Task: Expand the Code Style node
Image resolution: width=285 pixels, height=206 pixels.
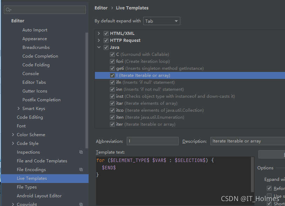Action: point(13,143)
